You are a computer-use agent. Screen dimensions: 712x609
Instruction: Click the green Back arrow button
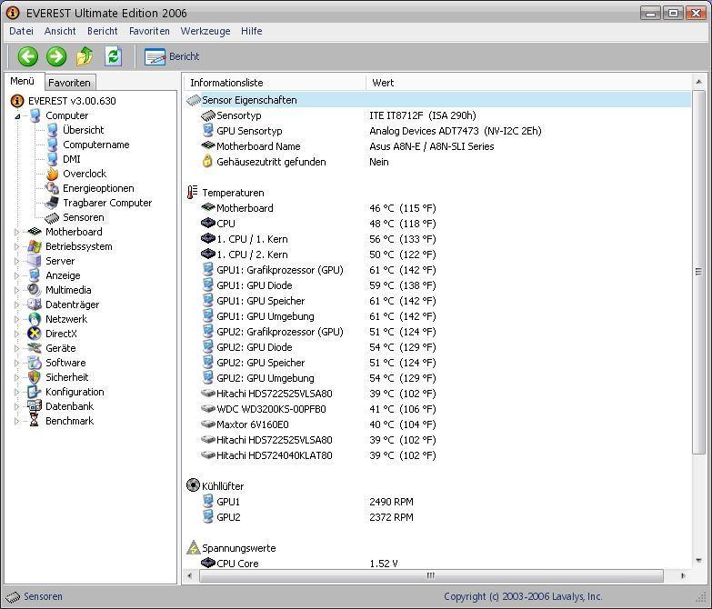(x=27, y=56)
